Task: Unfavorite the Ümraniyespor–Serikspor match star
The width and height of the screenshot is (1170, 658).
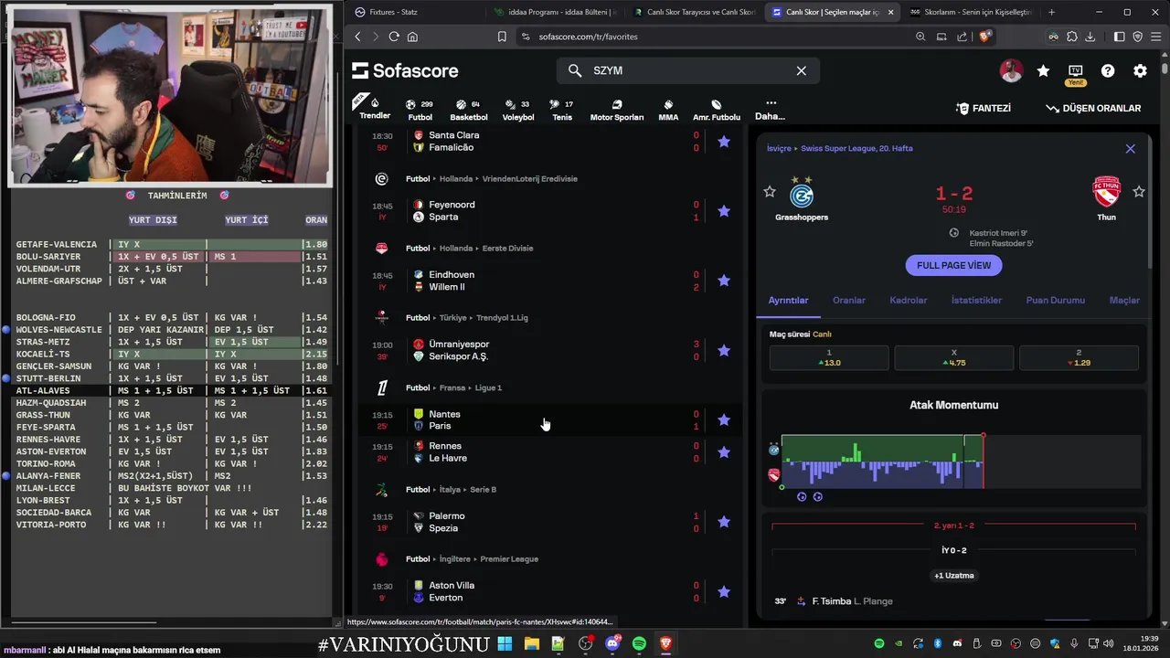Action: 724,350
